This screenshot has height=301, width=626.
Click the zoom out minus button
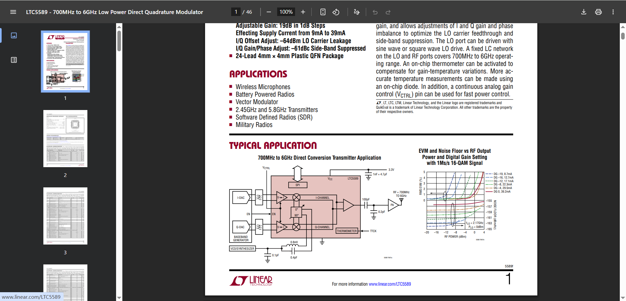[269, 12]
